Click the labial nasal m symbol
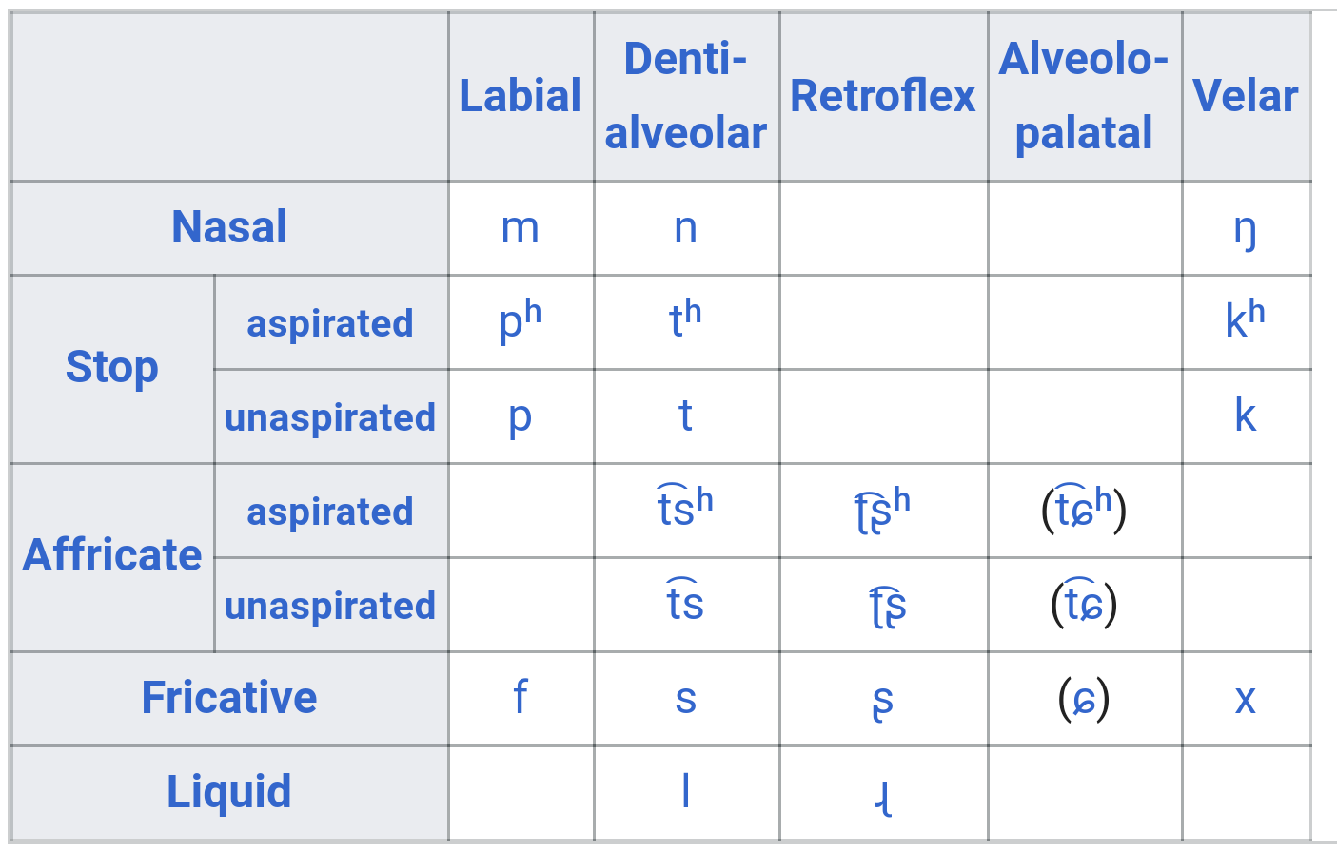The image size is (1337, 850). [x=520, y=228]
